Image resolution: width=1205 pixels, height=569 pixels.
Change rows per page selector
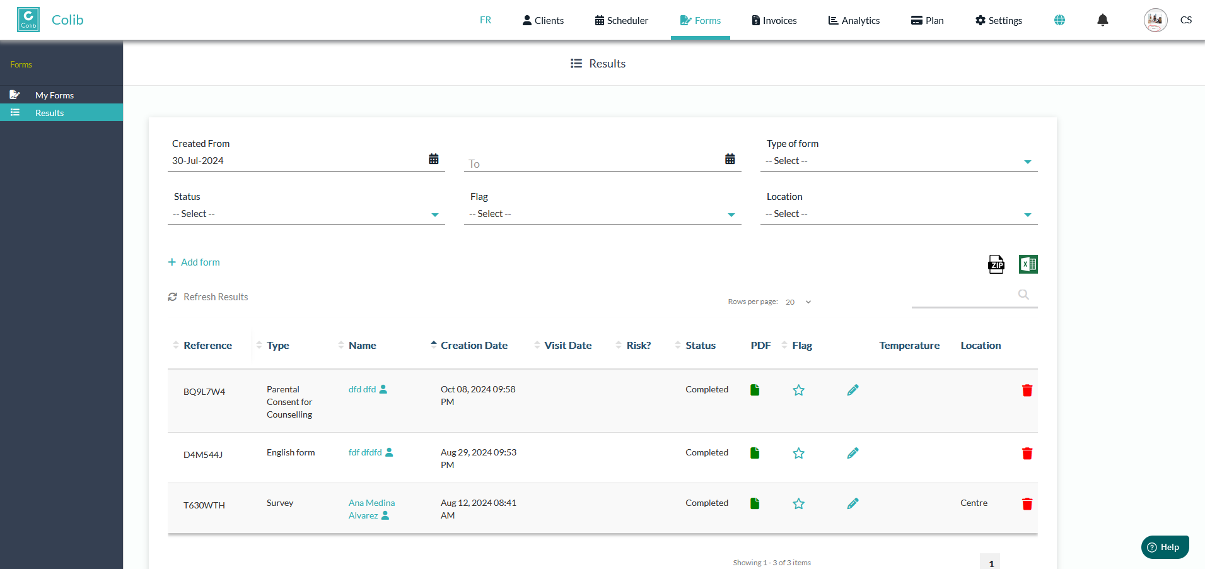(798, 302)
